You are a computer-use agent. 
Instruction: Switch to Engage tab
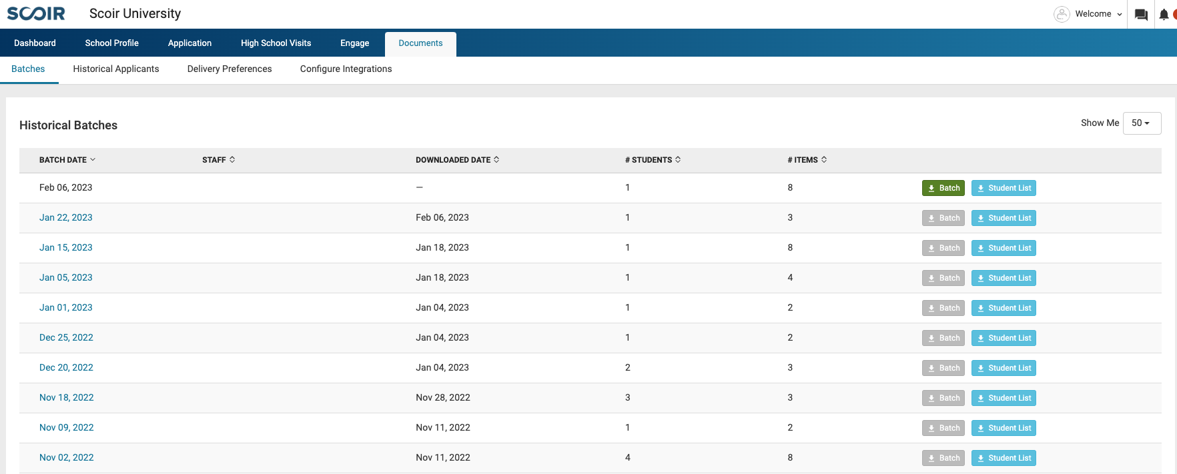354,43
